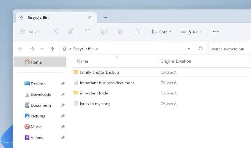Expand the address bar history dropdown

pos(189,48)
